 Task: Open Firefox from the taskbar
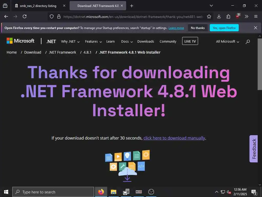coord(101,192)
